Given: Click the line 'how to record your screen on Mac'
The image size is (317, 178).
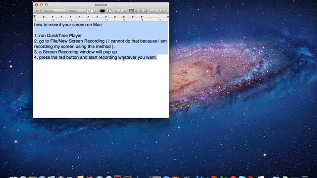Looking at the screenshot, I should click(68, 25).
